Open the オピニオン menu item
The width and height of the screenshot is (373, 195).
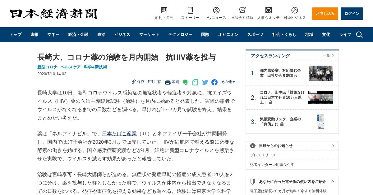coord(228,35)
